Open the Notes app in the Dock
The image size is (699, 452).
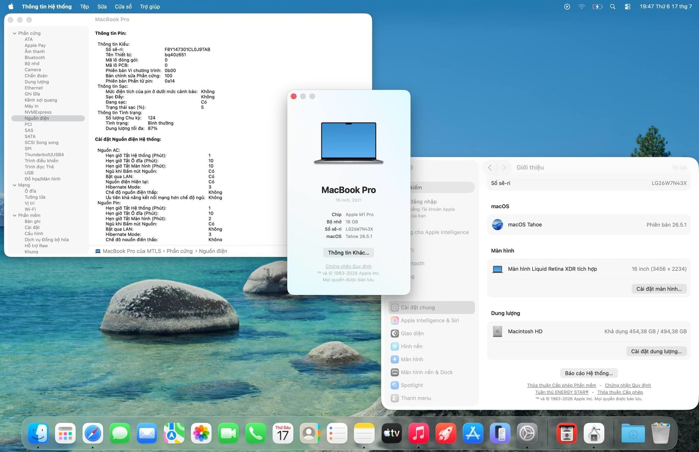(364, 433)
